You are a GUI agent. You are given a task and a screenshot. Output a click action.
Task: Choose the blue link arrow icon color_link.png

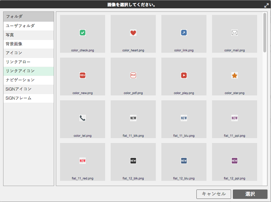[x=184, y=33]
